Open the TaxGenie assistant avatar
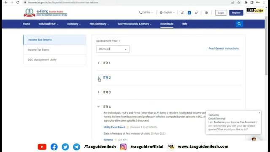 pos(254,139)
